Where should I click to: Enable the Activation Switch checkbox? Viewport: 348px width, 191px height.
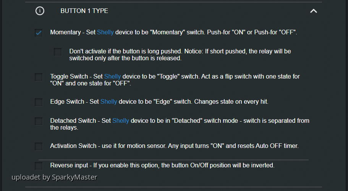[x=39, y=146]
